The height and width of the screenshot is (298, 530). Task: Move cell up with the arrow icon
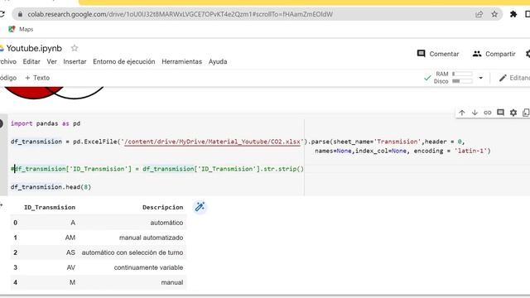click(x=462, y=113)
